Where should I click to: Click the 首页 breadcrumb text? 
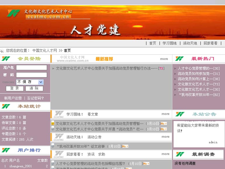point(67,51)
